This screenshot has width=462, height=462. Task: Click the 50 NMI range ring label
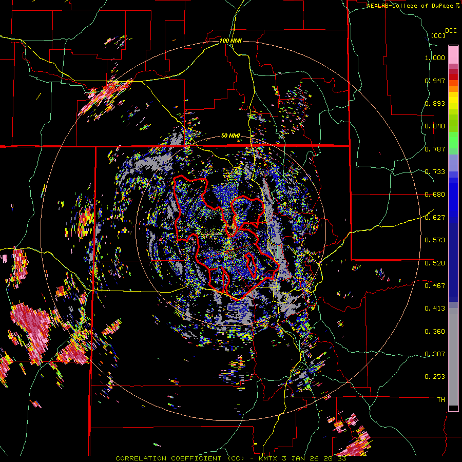[x=230, y=136]
